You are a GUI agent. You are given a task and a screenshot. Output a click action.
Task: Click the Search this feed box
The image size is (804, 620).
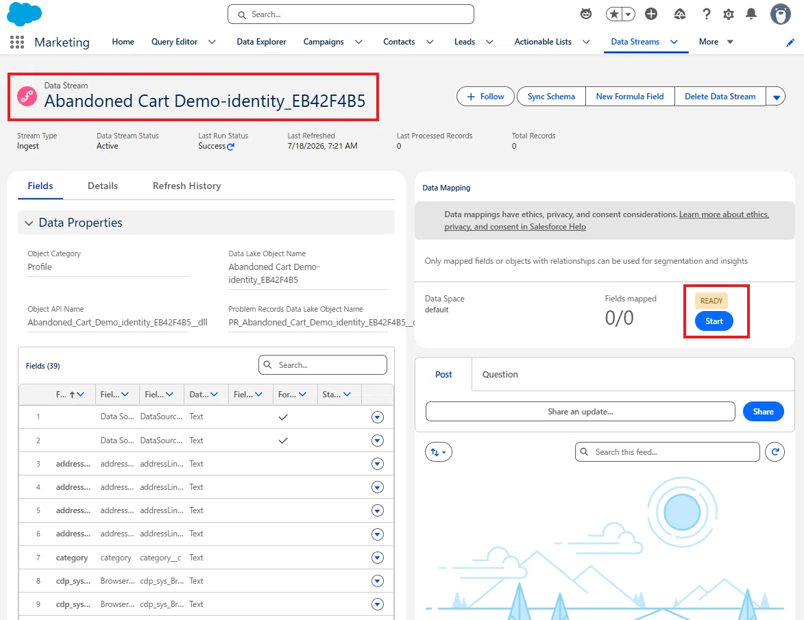667,452
